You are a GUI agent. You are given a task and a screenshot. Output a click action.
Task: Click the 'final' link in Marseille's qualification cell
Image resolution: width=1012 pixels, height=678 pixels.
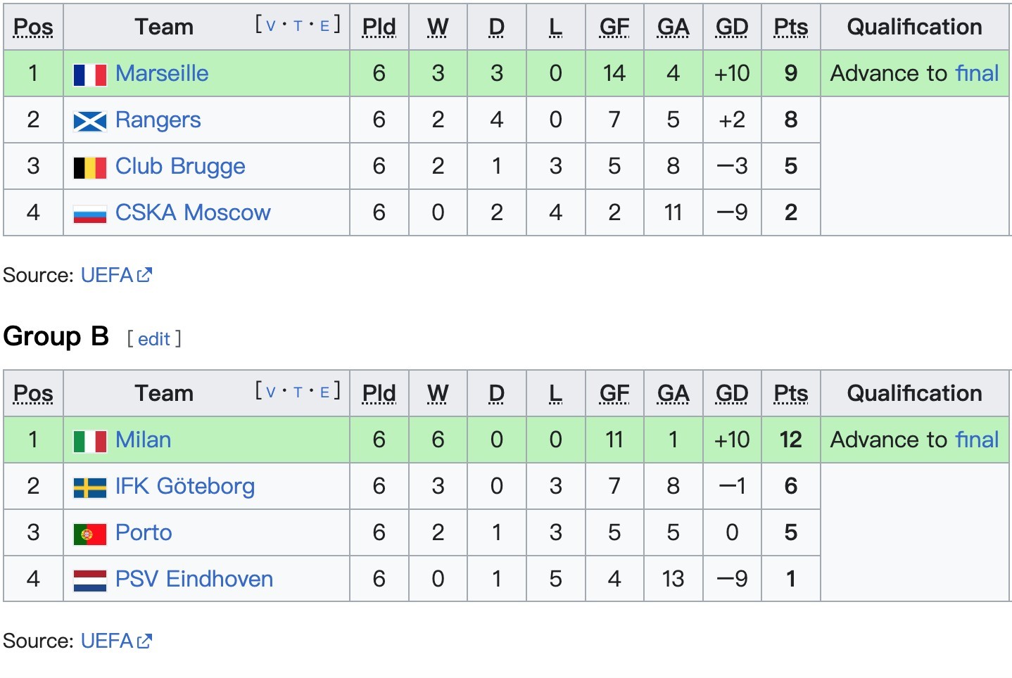coord(977,73)
